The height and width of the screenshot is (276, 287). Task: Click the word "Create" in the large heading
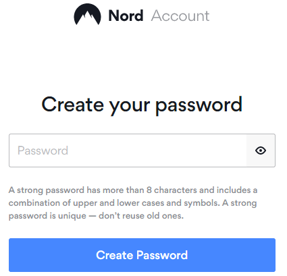coord(72,105)
